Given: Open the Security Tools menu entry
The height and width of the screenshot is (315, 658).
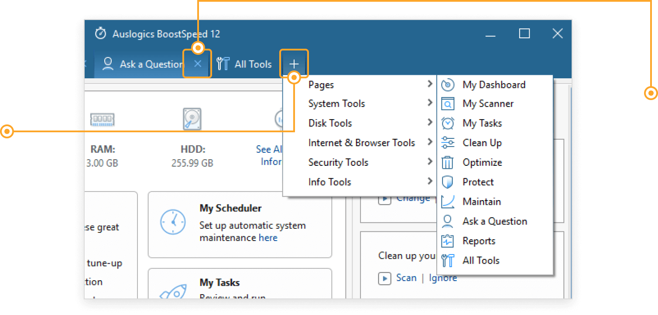Looking at the screenshot, I should pyautogui.click(x=338, y=163).
